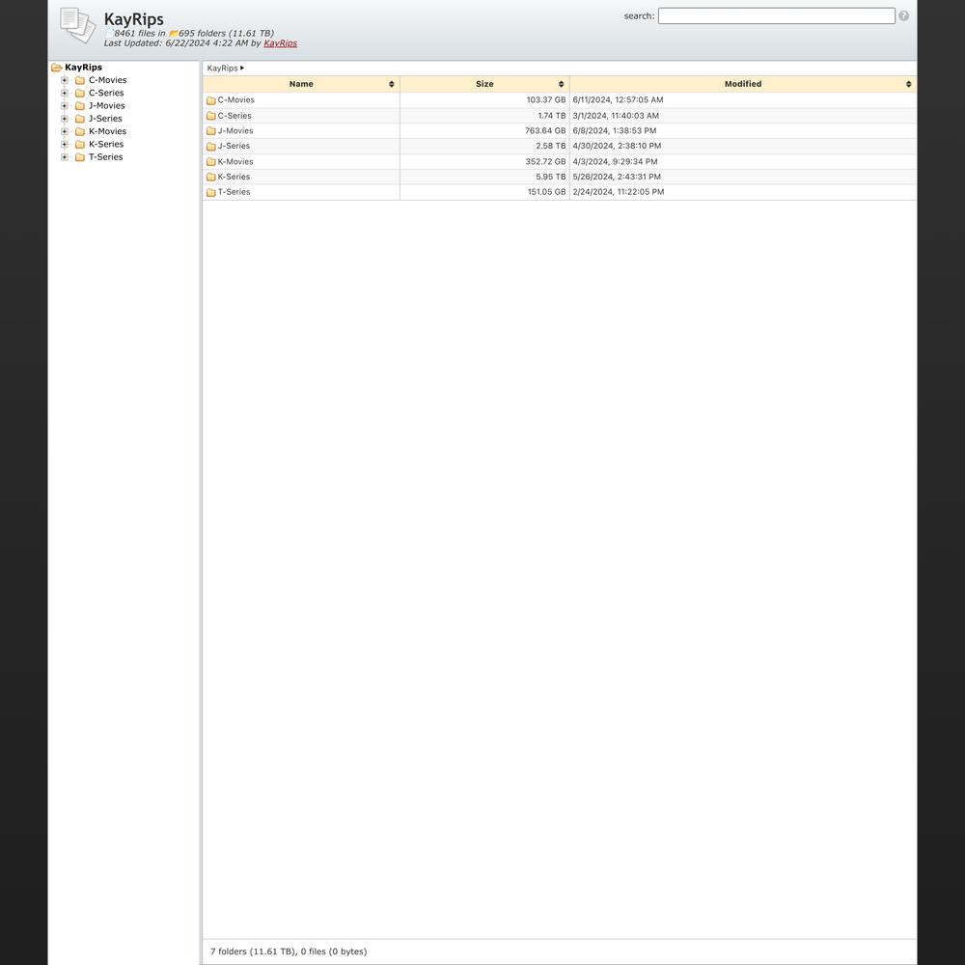Screen dimensions: 965x965
Task: Click the C-Movies folder icon in table
Action: (x=211, y=100)
